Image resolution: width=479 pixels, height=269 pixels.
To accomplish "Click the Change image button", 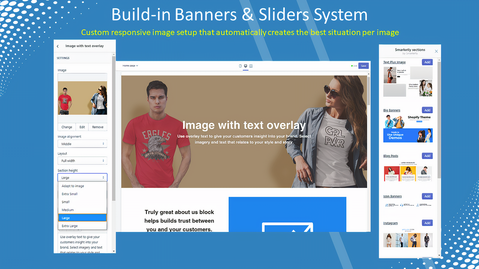I will click(x=66, y=127).
